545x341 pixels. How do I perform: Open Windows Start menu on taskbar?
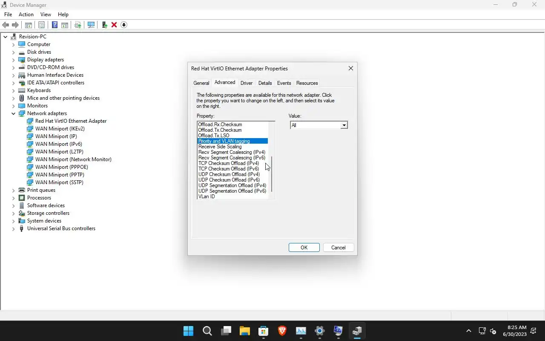pos(188,331)
